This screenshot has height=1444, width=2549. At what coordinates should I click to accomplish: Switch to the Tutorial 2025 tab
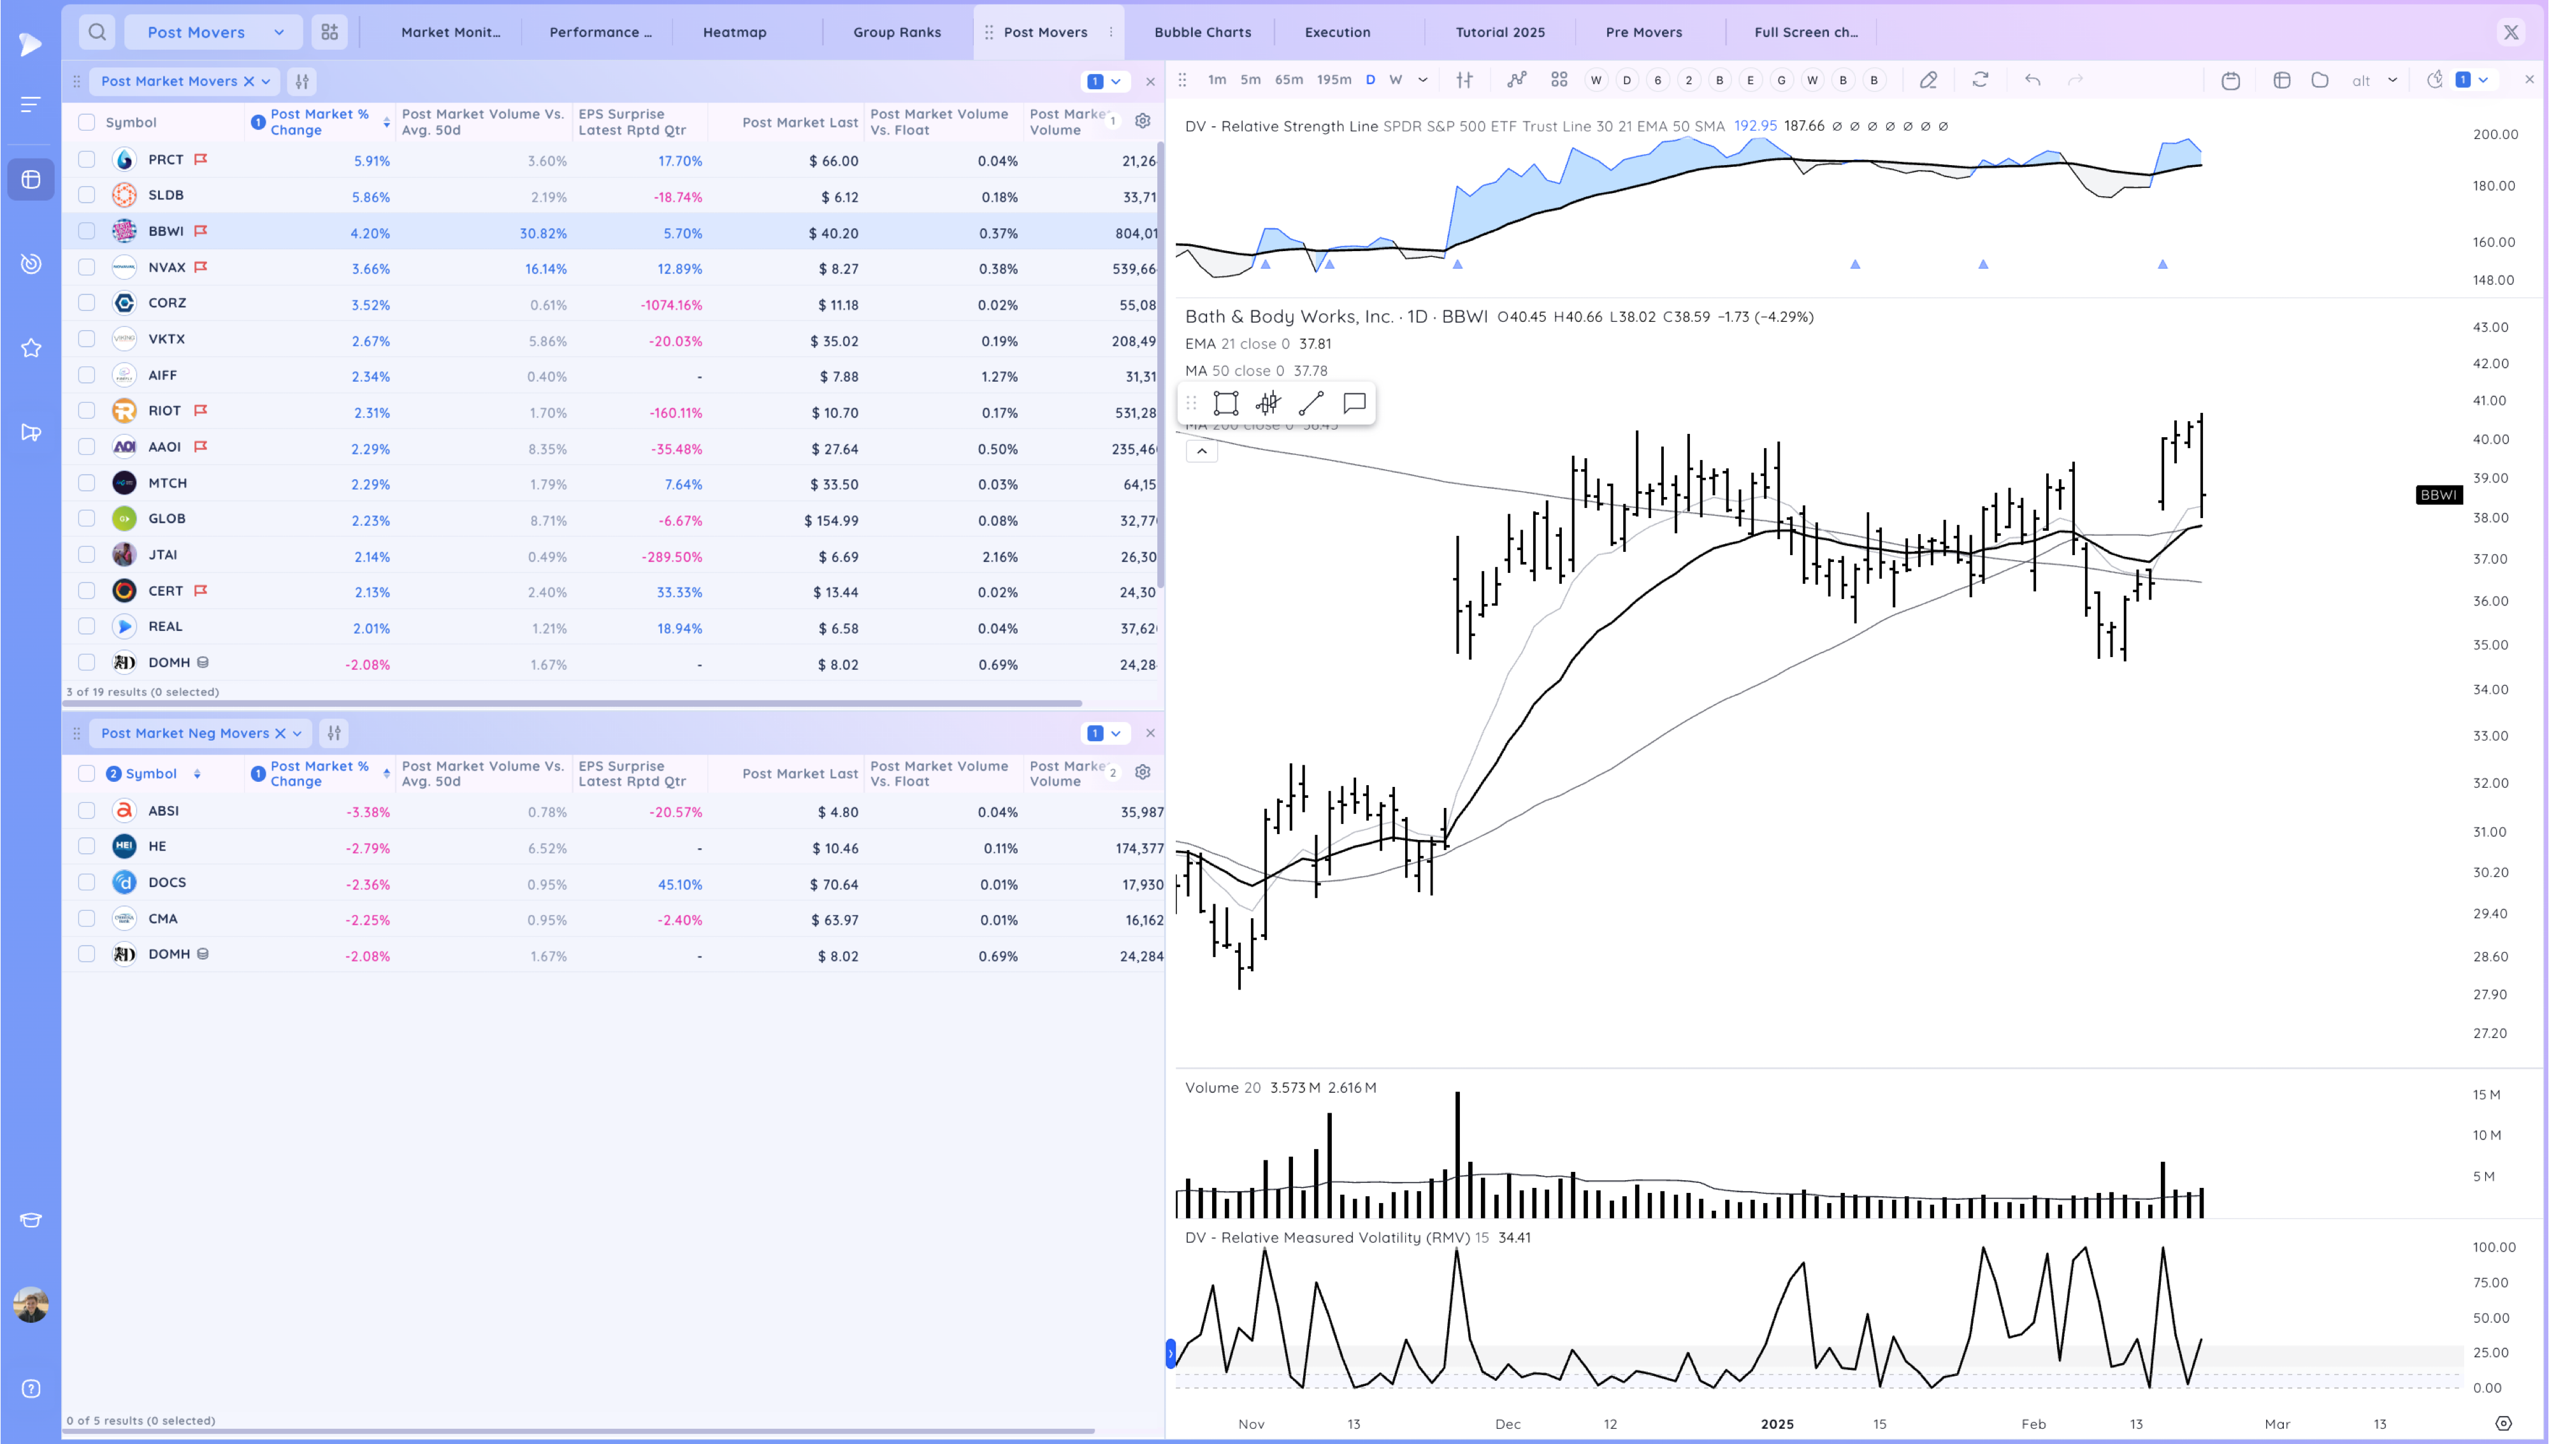(x=1500, y=32)
